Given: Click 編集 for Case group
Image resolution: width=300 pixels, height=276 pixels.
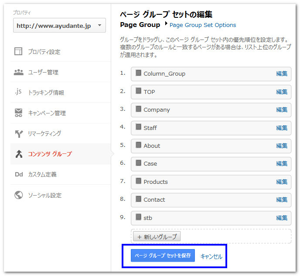Looking at the screenshot, I should tap(282, 164).
